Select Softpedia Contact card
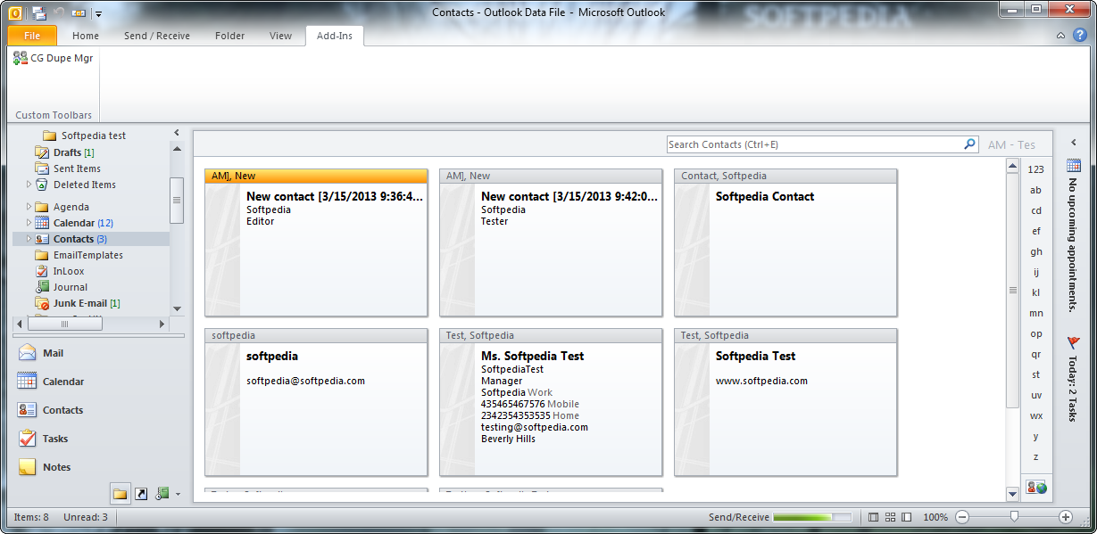The height and width of the screenshot is (534, 1097). tap(785, 242)
